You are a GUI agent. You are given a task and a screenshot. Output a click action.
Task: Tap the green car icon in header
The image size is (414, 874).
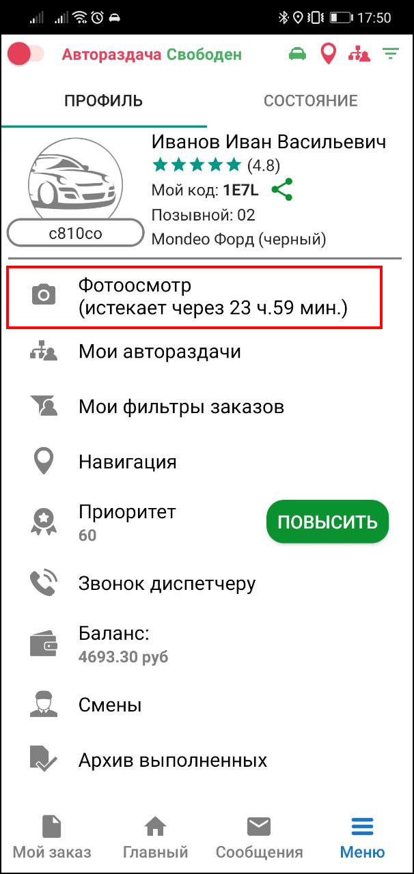[297, 54]
